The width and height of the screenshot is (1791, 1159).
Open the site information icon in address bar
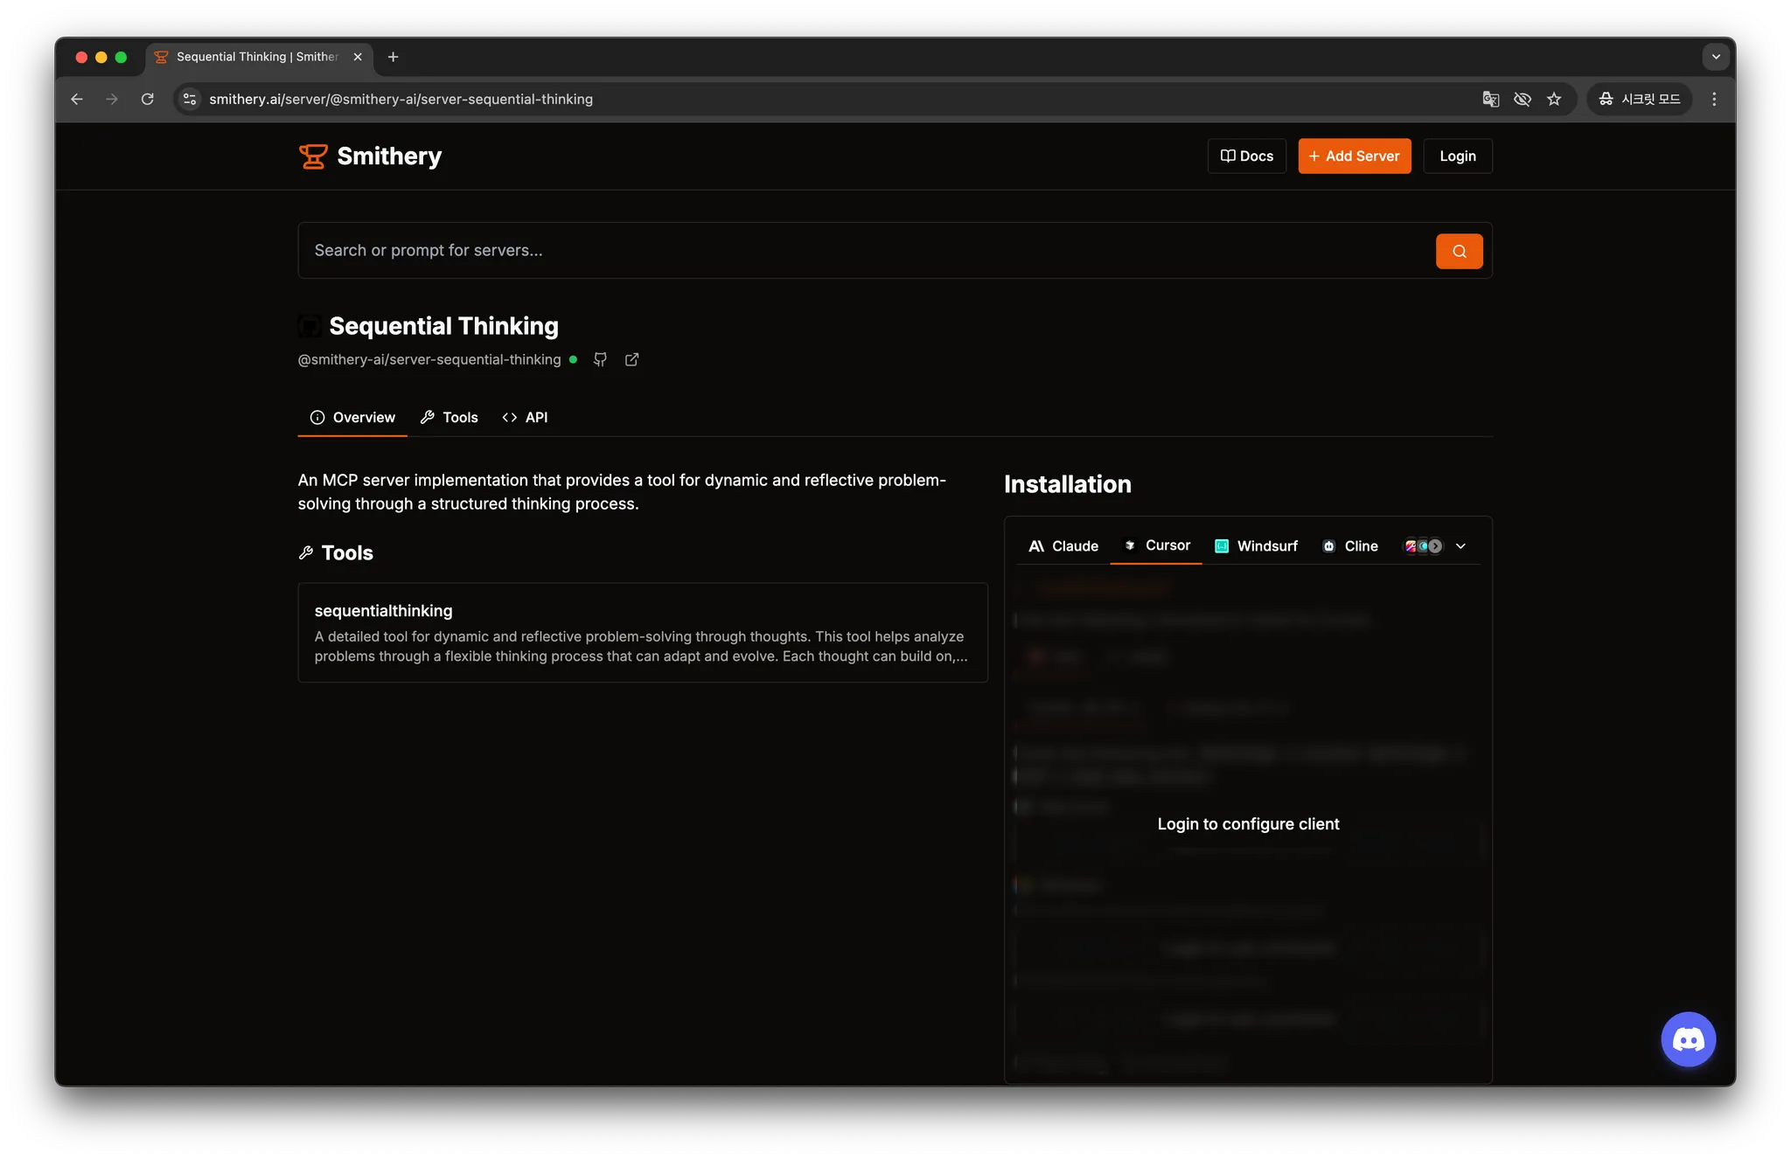(x=190, y=100)
